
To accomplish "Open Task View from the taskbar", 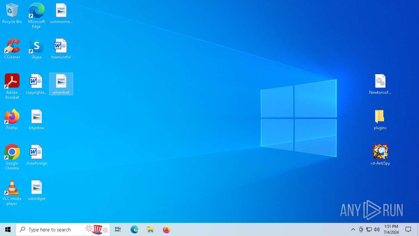I will [x=118, y=229].
